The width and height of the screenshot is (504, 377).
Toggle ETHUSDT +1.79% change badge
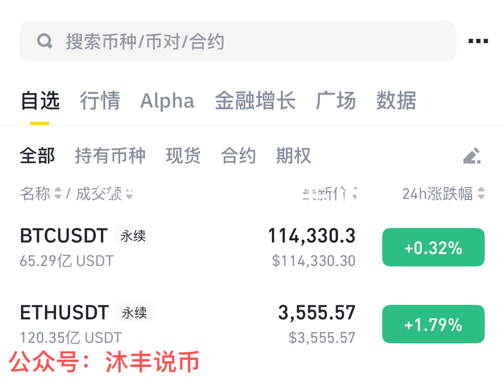coord(433,324)
